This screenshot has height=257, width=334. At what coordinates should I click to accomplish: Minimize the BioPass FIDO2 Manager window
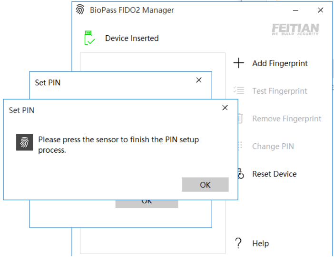295,10
